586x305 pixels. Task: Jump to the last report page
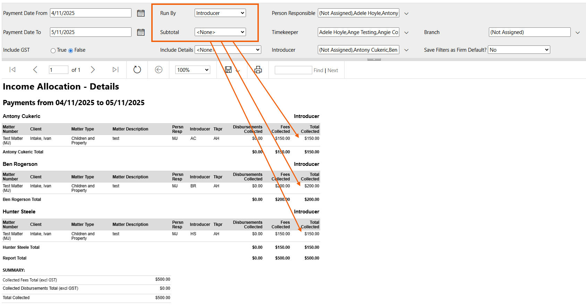point(116,70)
